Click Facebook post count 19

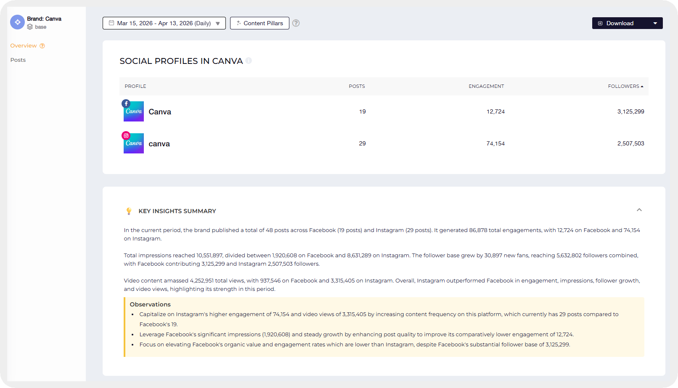[x=363, y=111]
